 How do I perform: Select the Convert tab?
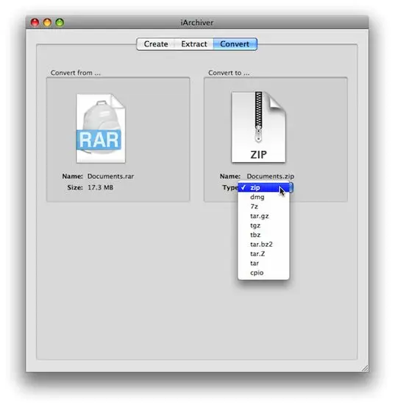(235, 44)
